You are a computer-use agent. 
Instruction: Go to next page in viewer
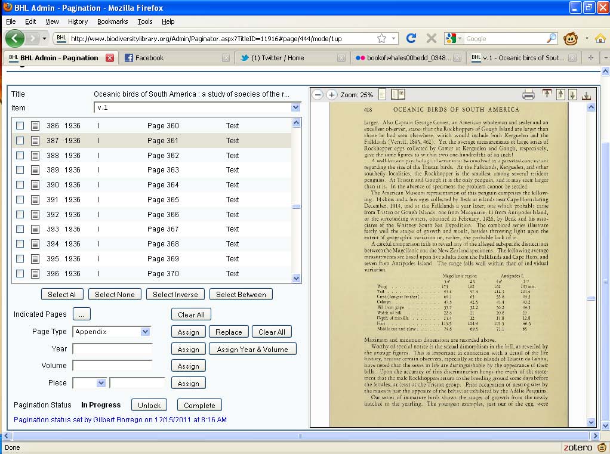tap(572, 94)
